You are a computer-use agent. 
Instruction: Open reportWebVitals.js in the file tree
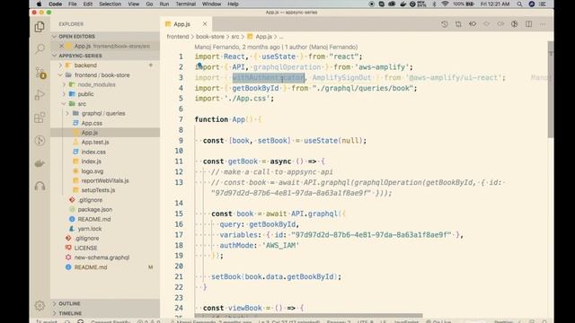pyautogui.click(x=105, y=180)
